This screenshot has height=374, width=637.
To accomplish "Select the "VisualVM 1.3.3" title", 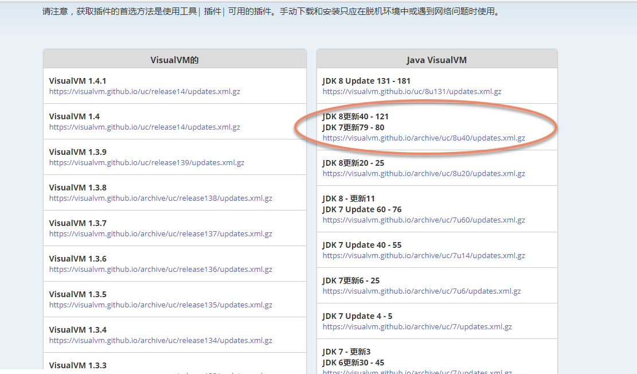I will click(x=77, y=365).
